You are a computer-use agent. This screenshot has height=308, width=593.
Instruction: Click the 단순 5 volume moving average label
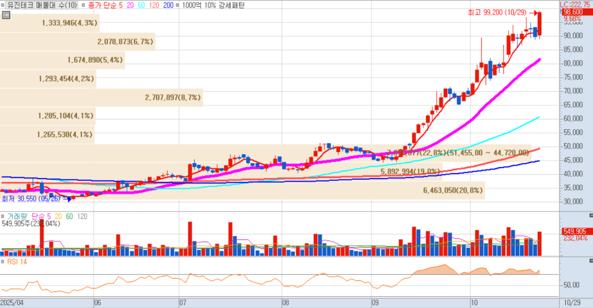pos(41,217)
